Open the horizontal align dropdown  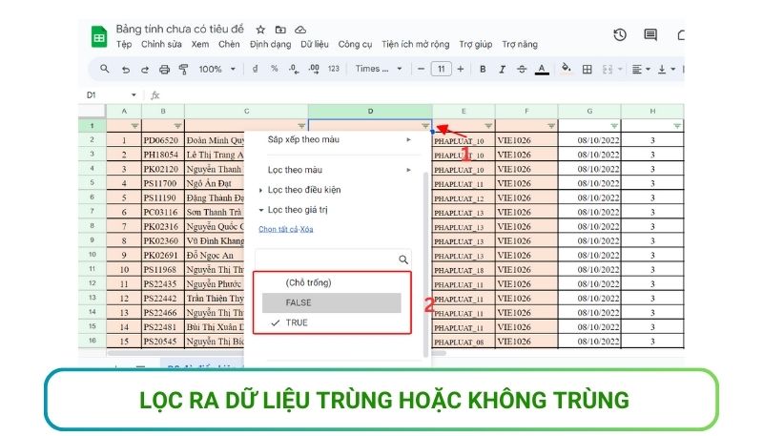641,70
